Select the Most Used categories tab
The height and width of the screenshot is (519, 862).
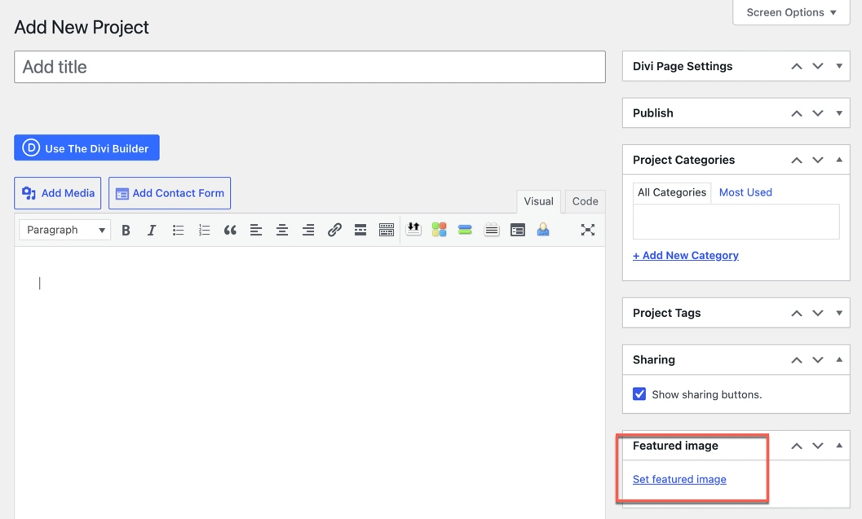(x=745, y=193)
